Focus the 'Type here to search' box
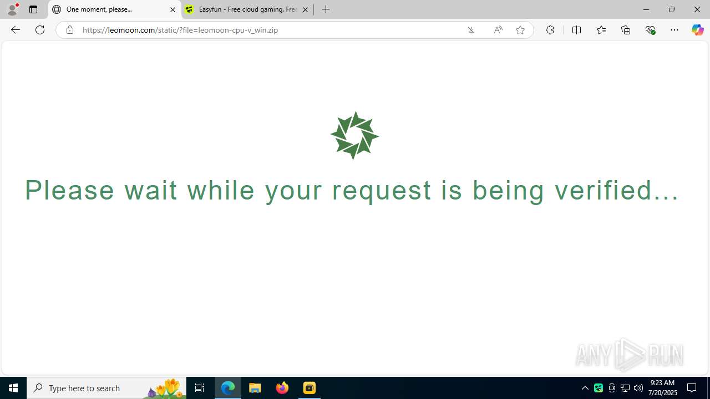 106,388
